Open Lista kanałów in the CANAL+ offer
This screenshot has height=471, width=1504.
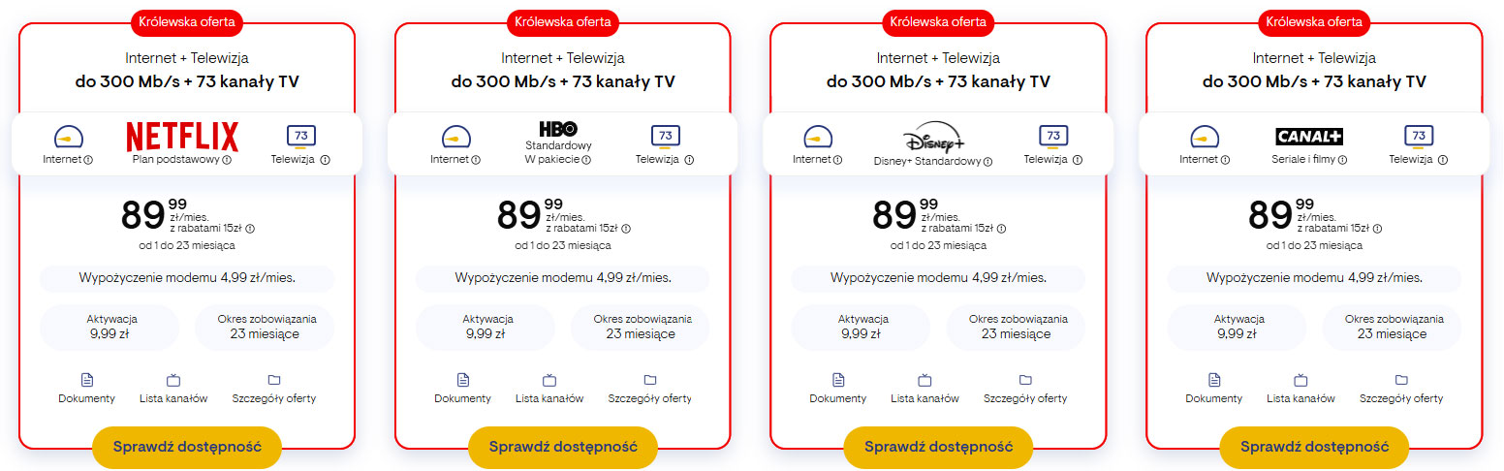(1300, 388)
